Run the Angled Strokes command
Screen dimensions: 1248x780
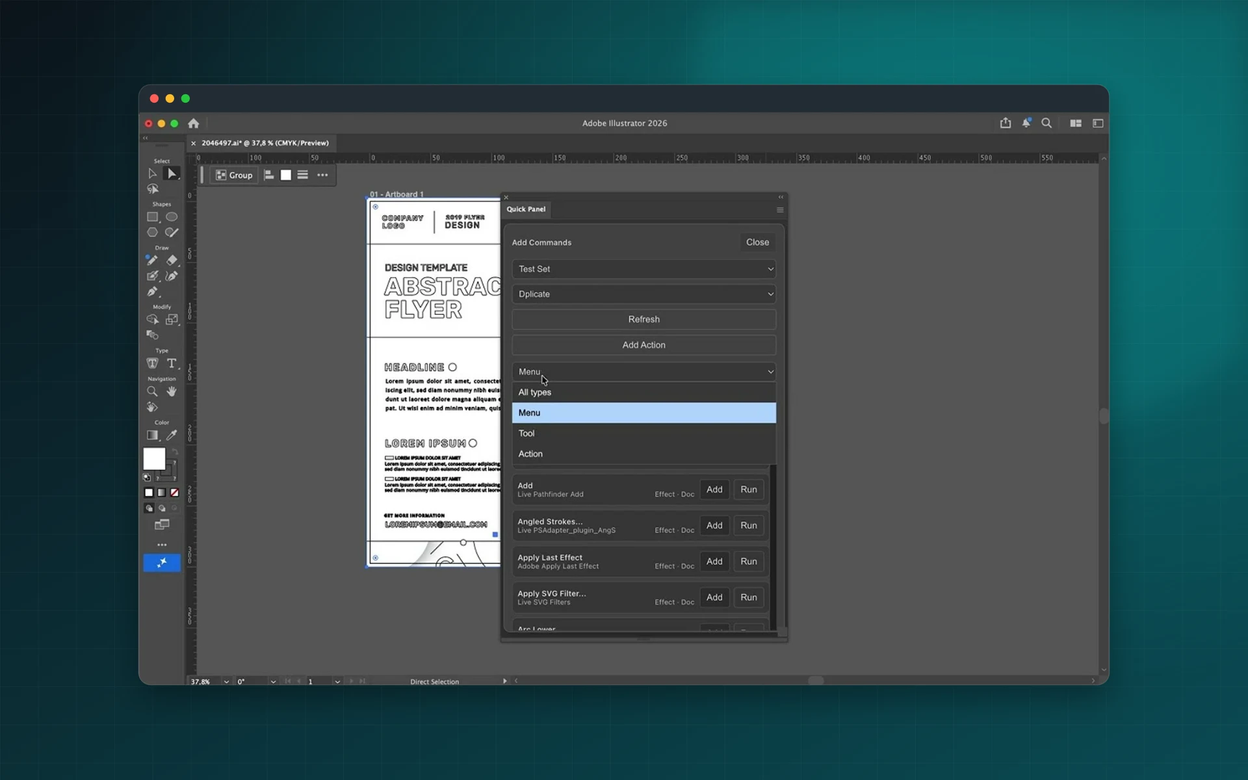coord(748,525)
